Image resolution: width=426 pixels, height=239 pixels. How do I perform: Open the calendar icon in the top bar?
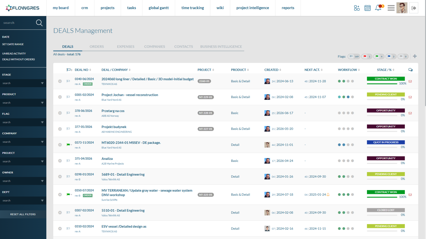(367, 8)
